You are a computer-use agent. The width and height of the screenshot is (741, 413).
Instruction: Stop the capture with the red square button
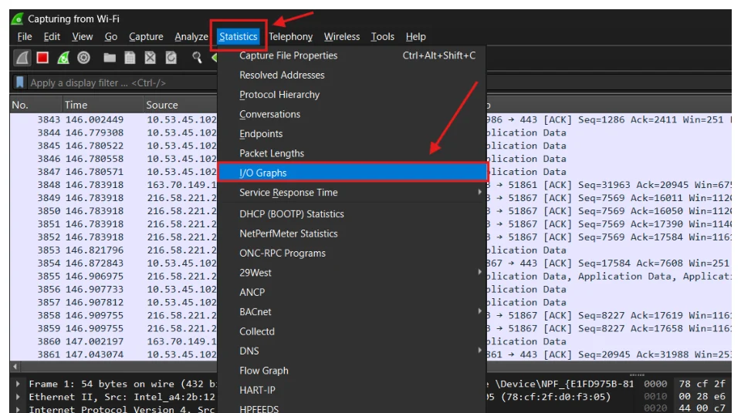point(42,58)
